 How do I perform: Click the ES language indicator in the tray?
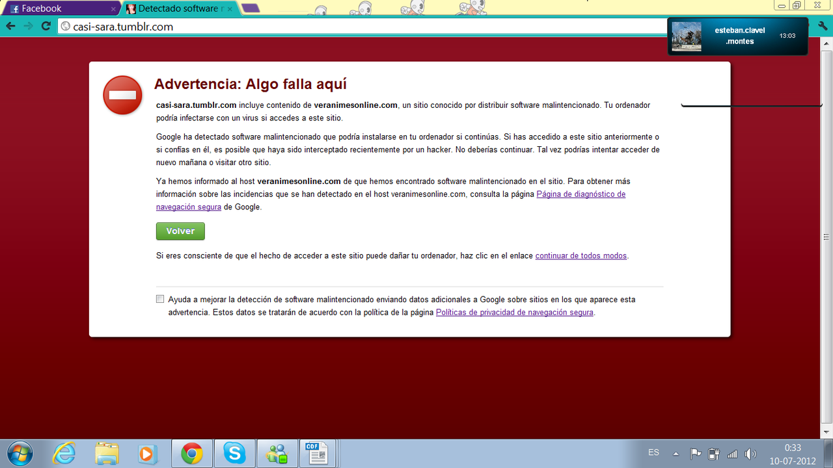click(x=653, y=452)
